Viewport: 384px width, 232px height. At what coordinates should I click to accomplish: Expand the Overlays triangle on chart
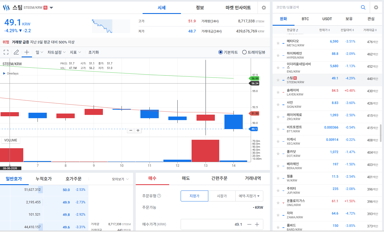(4, 73)
